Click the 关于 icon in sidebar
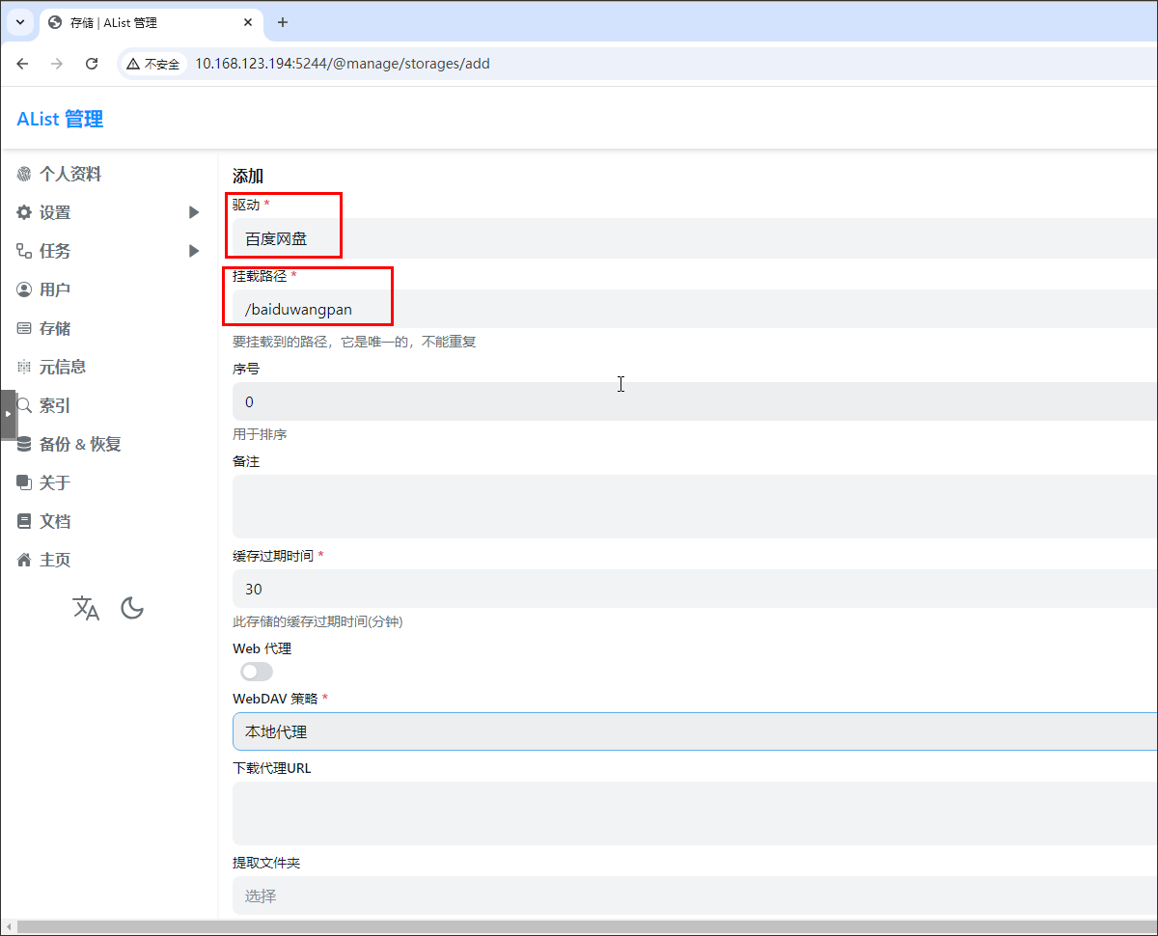 coord(24,482)
